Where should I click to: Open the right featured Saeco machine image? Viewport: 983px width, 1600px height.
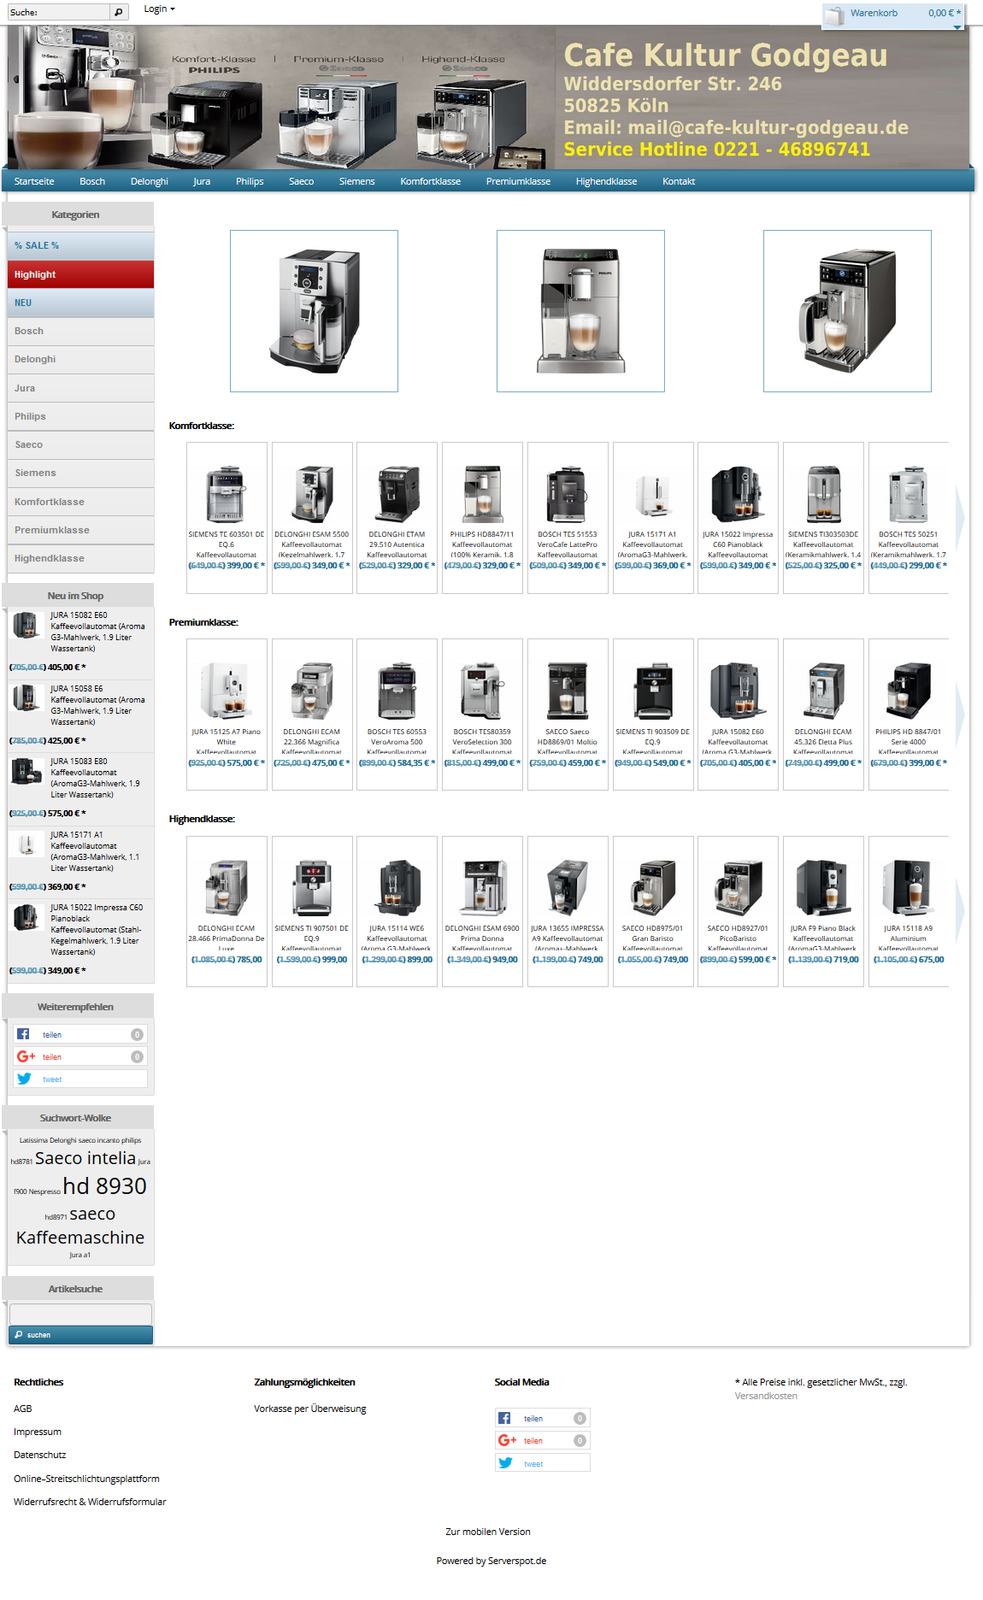coord(847,311)
